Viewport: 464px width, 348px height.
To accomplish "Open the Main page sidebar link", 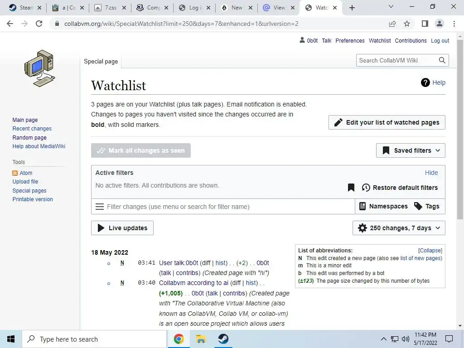I will pos(25,120).
